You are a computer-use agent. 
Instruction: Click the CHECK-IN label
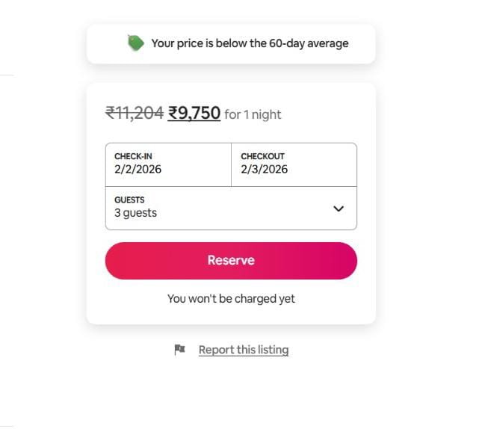point(133,156)
